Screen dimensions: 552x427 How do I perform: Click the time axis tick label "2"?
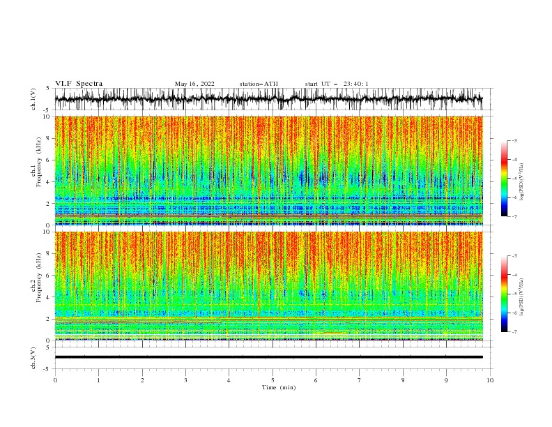(142, 380)
